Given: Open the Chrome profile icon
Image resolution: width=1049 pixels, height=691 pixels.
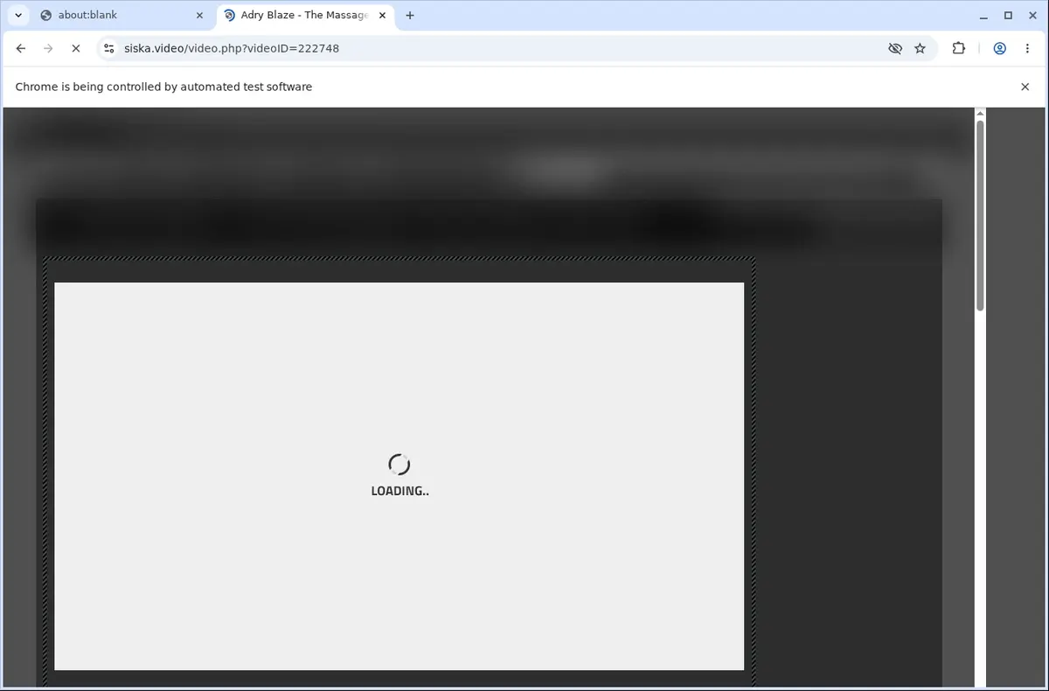Looking at the screenshot, I should [x=999, y=49].
